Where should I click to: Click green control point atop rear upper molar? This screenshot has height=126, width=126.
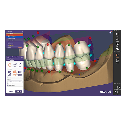click(79, 43)
